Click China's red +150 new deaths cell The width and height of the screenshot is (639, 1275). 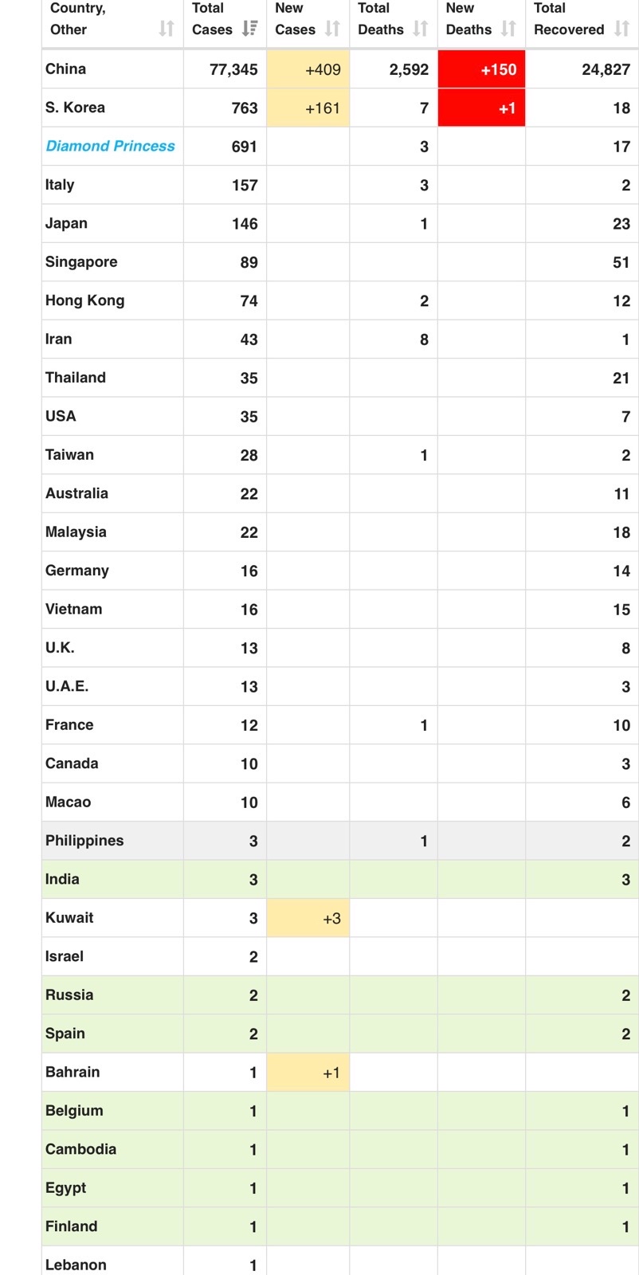[x=481, y=69]
